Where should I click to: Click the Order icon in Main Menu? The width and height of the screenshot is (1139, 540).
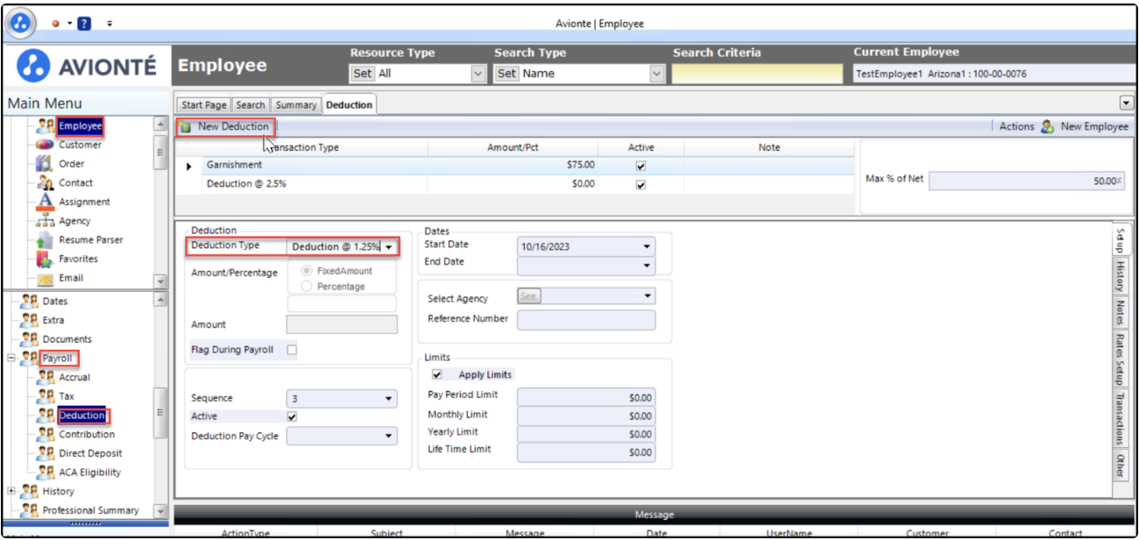tap(45, 164)
